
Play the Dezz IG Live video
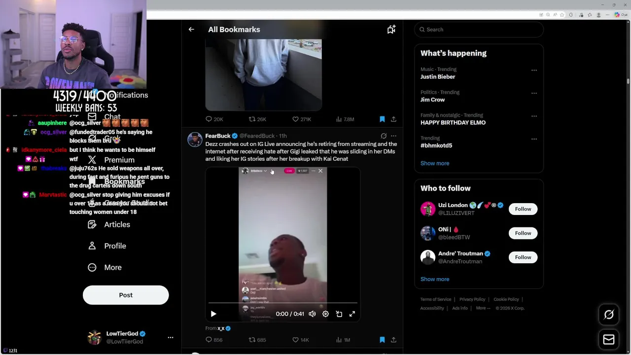[x=213, y=314]
